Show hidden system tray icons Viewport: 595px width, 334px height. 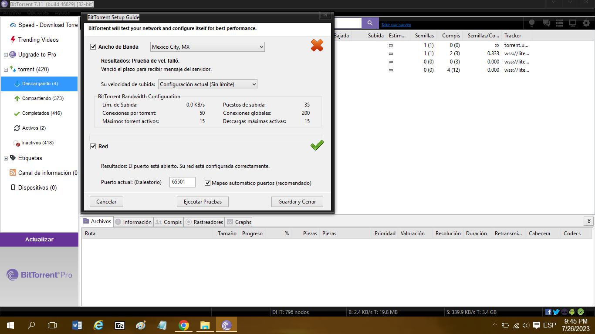click(x=495, y=325)
